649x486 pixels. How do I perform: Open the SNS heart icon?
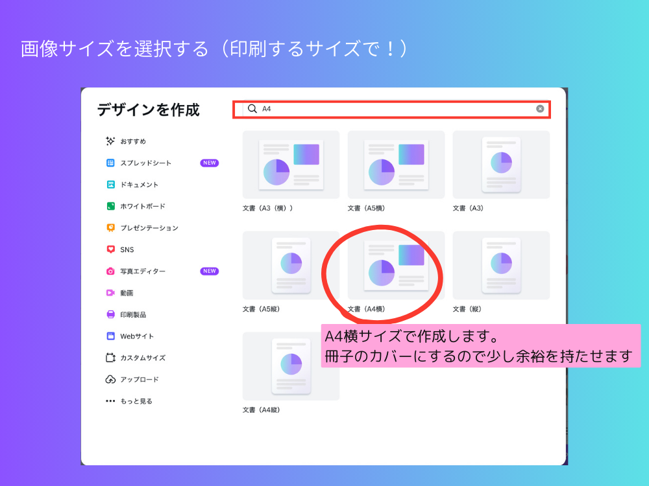(110, 249)
